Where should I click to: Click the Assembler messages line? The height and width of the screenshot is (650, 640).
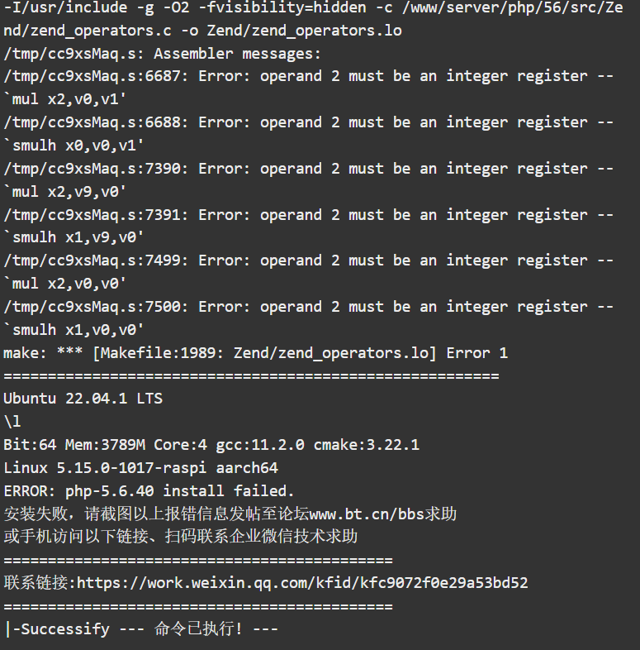(x=162, y=54)
